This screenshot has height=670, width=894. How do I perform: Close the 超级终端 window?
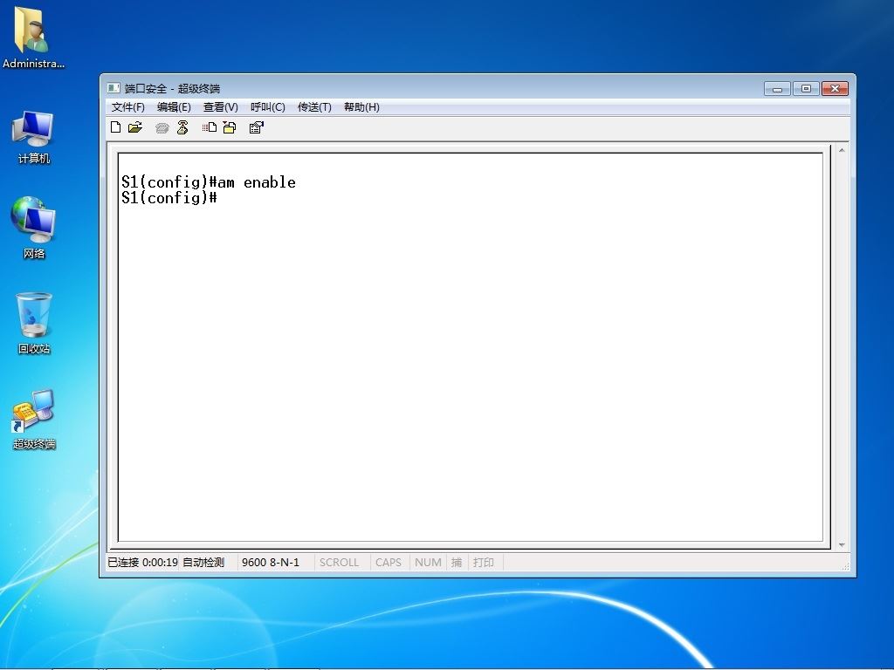click(835, 89)
